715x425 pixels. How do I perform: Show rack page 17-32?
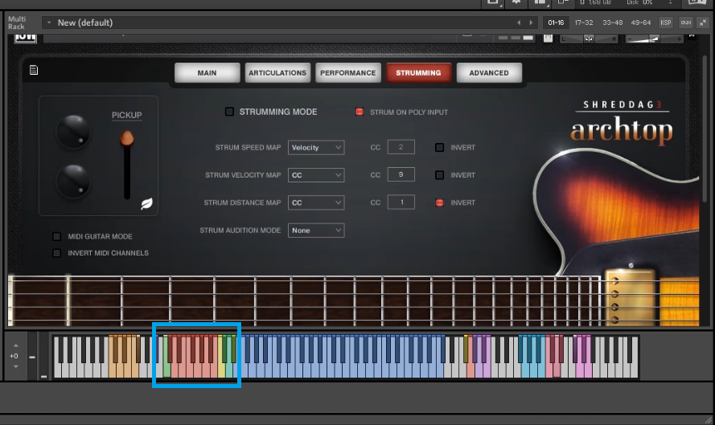pyautogui.click(x=584, y=22)
